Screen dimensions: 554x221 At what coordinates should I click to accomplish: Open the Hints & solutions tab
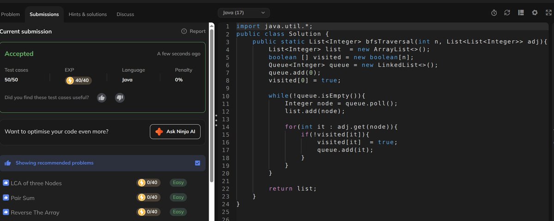[x=88, y=14]
